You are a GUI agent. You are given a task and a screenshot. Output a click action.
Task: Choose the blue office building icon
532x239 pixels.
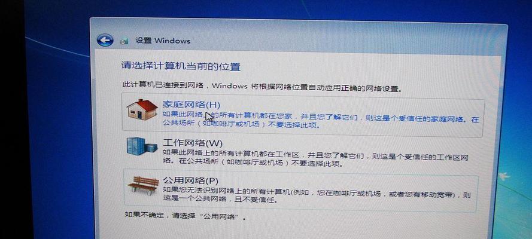142,146
